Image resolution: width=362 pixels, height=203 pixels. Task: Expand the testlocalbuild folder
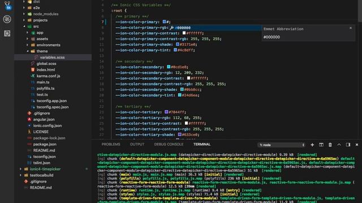20,175
